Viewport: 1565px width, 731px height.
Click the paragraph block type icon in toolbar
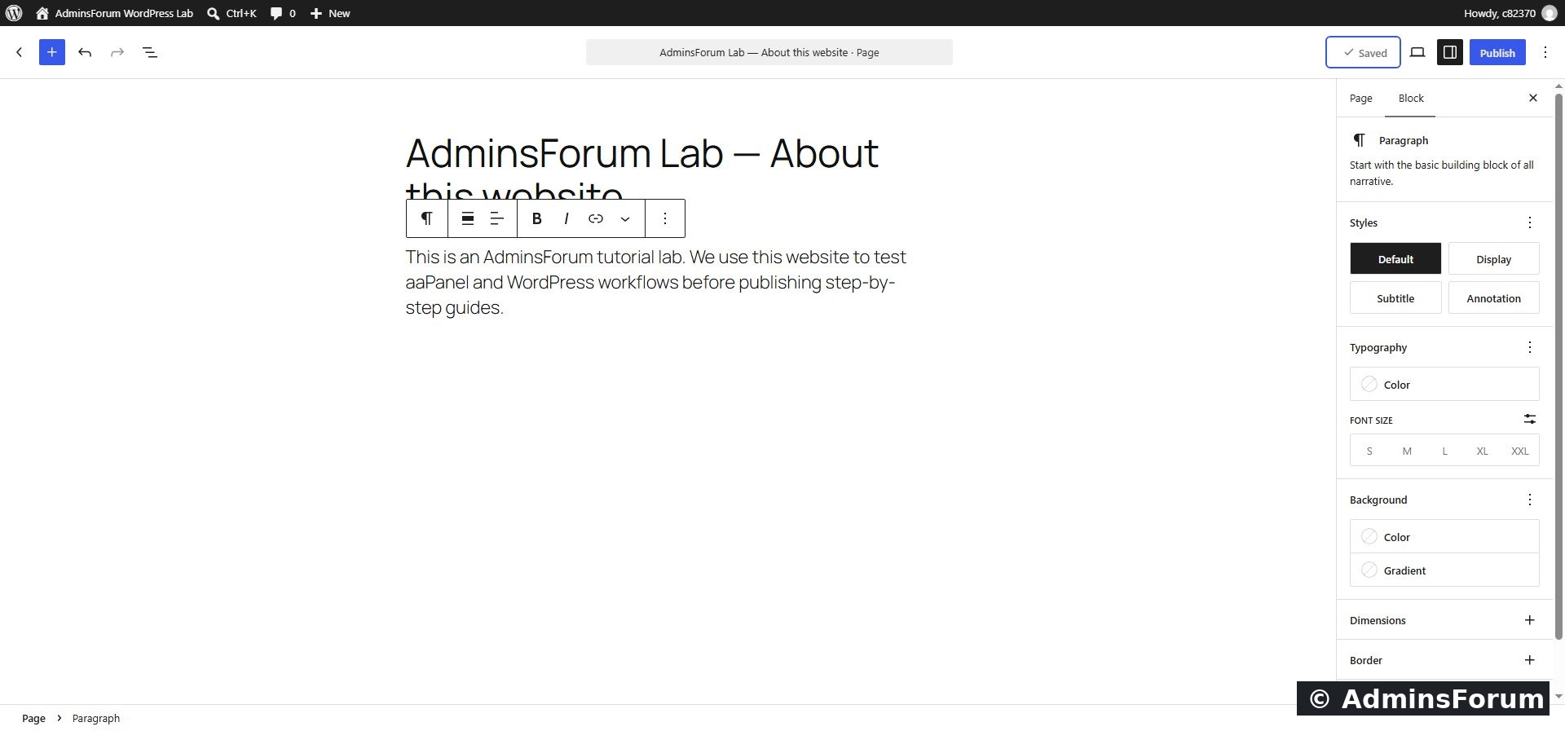click(x=426, y=218)
